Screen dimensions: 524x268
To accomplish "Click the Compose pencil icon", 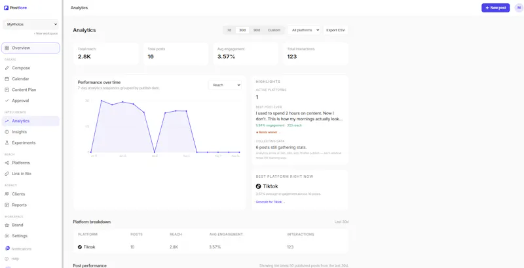I will coord(7,68).
